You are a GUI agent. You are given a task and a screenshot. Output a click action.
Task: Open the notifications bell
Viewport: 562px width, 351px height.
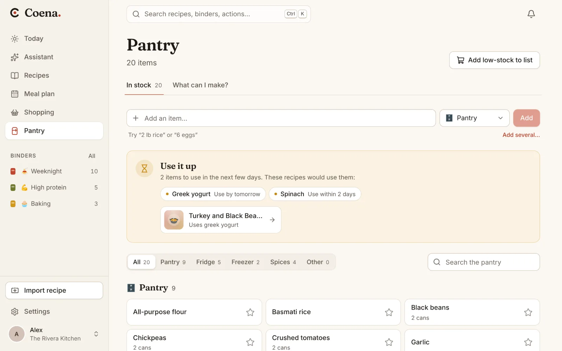click(x=531, y=14)
